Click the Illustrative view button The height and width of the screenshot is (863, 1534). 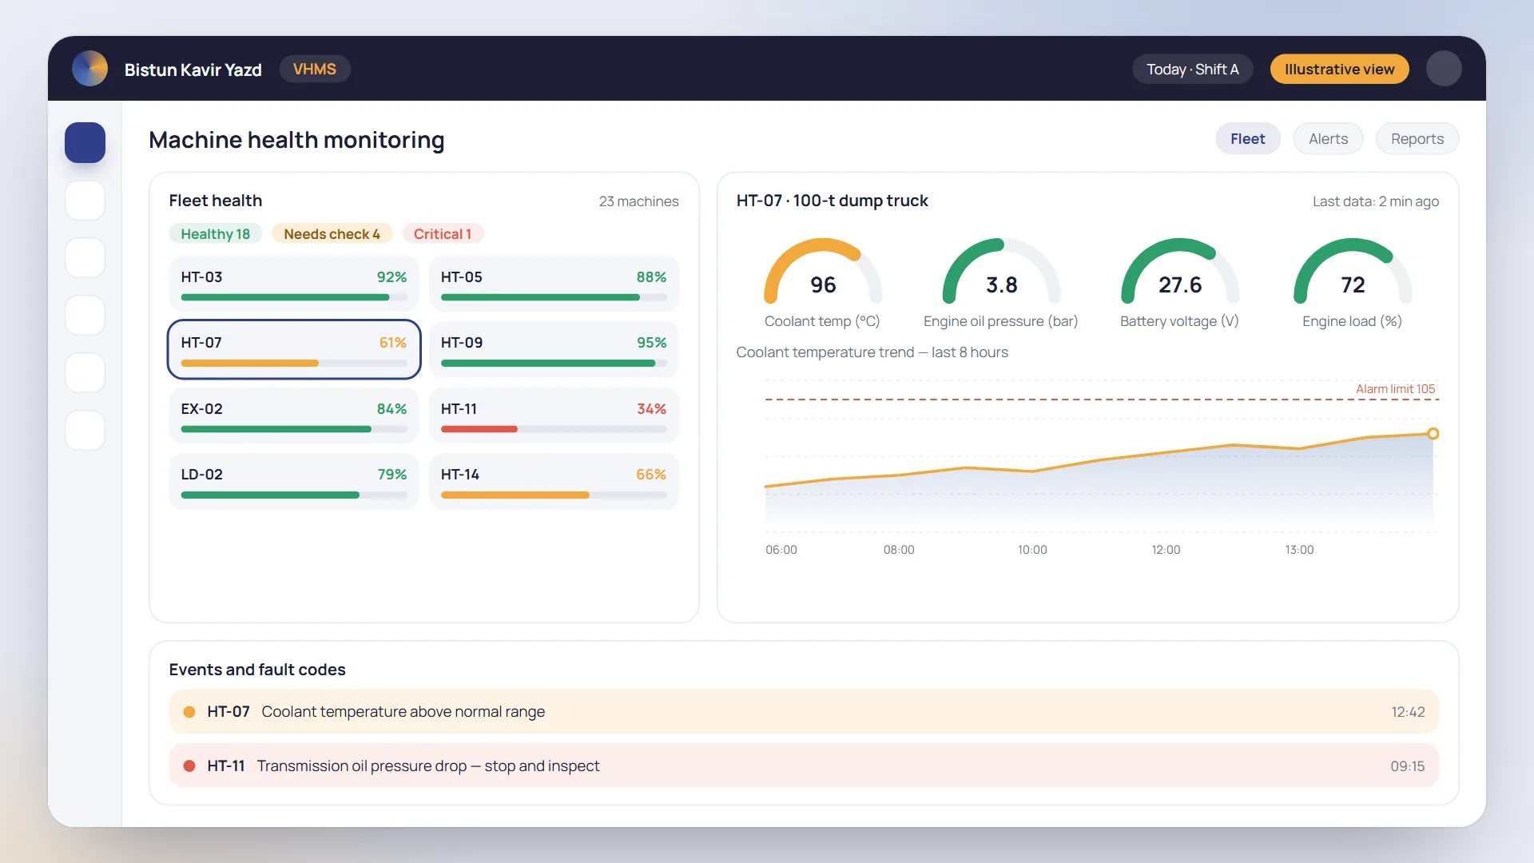[1339, 70]
